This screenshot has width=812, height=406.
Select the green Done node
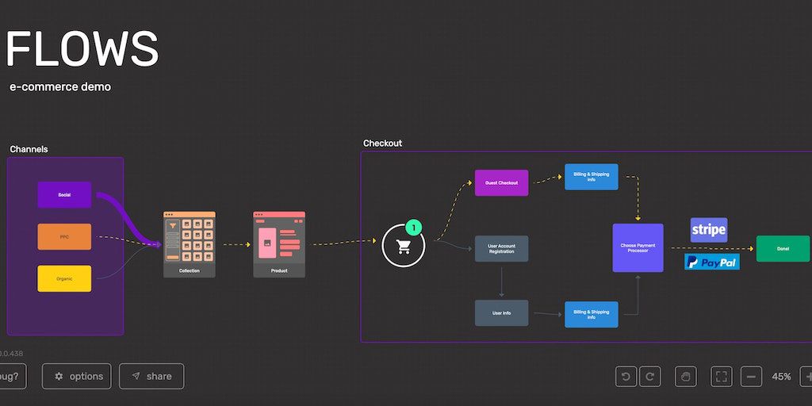(x=783, y=248)
